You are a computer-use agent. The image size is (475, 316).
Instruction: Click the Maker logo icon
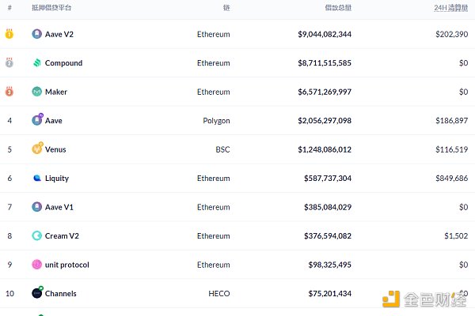[x=36, y=92]
